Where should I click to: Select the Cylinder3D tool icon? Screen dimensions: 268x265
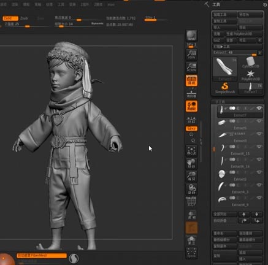click(x=250, y=63)
